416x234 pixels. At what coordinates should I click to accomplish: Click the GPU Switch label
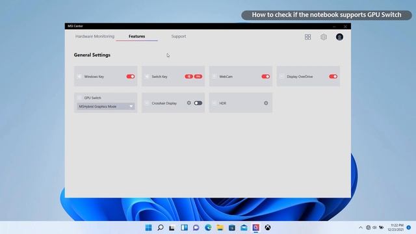click(x=92, y=98)
